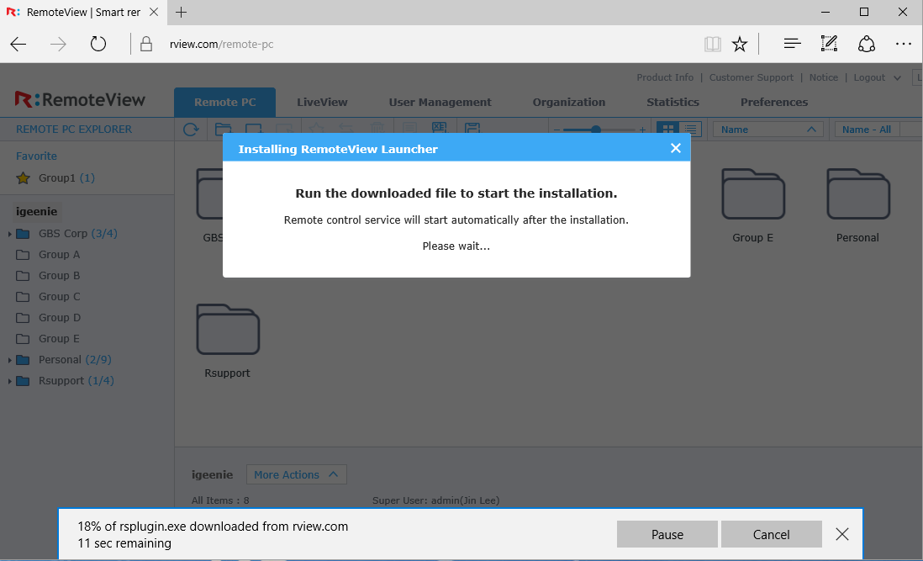The image size is (923, 561).
Task: Switch to grid thumbnail view
Action: [x=667, y=129]
